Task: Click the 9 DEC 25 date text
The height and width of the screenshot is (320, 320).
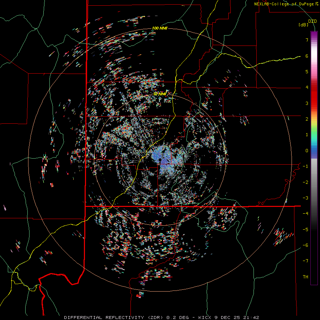Action: [x=227, y=318]
